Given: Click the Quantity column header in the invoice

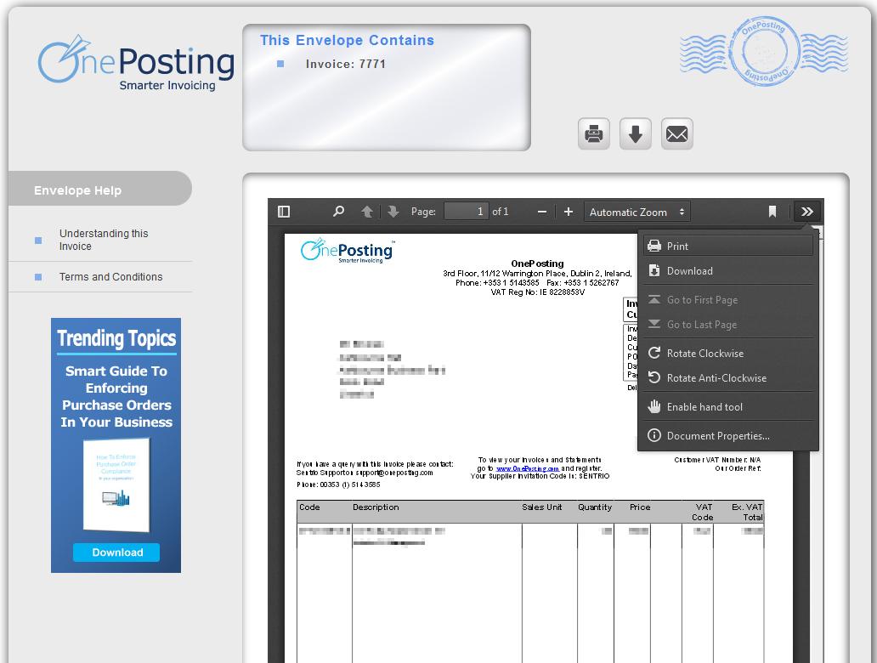Looking at the screenshot, I should click(x=595, y=507).
